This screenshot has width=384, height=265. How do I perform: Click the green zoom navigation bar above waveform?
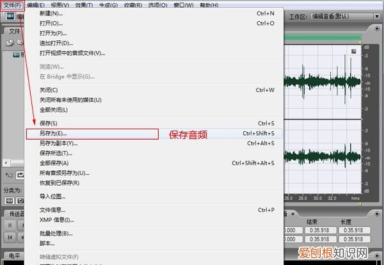pos(323,37)
